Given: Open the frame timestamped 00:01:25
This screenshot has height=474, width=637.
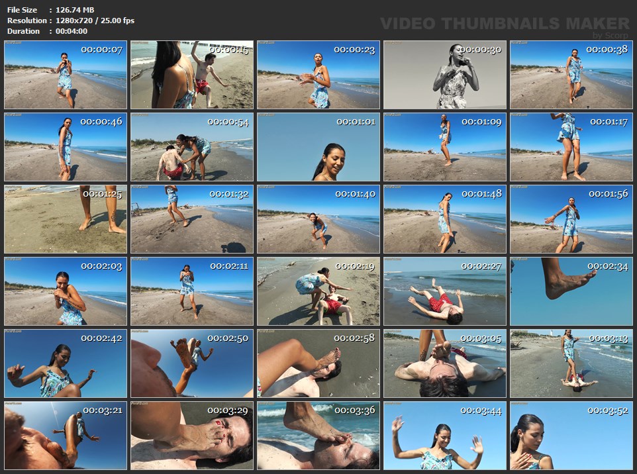Looking at the screenshot, I should [x=66, y=219].
